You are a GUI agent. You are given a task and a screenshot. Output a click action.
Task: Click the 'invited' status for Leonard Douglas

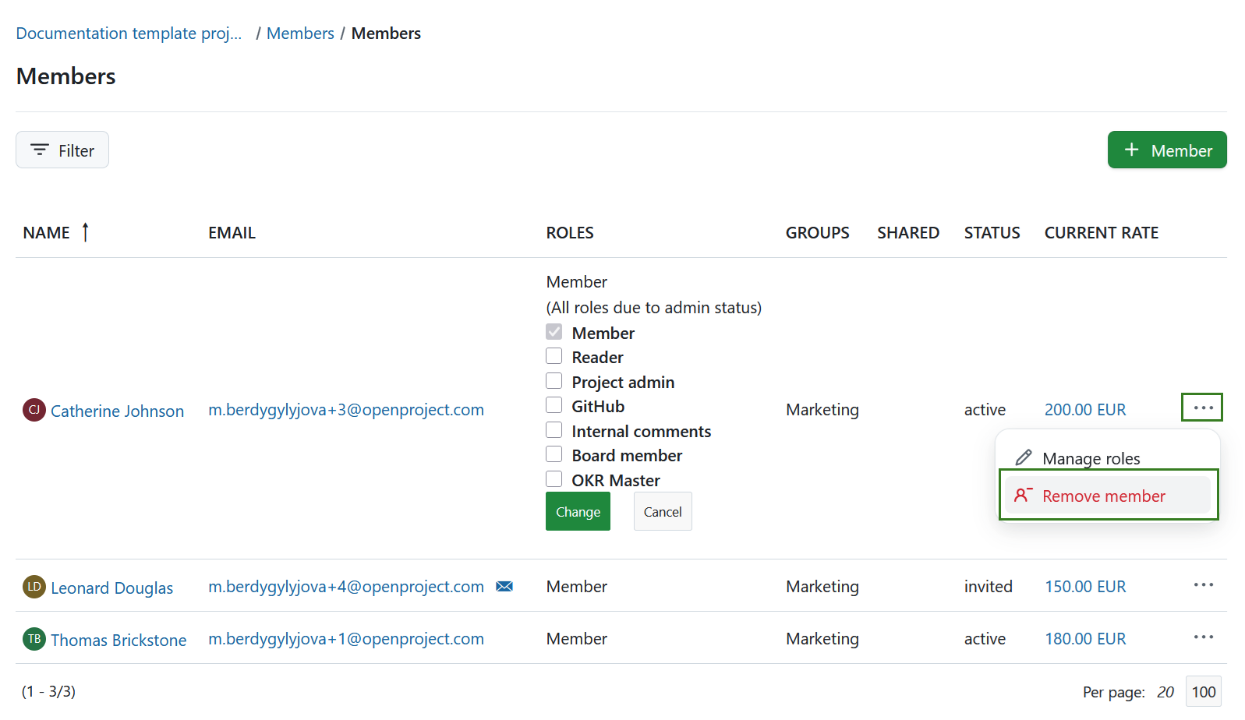point(988,587)
